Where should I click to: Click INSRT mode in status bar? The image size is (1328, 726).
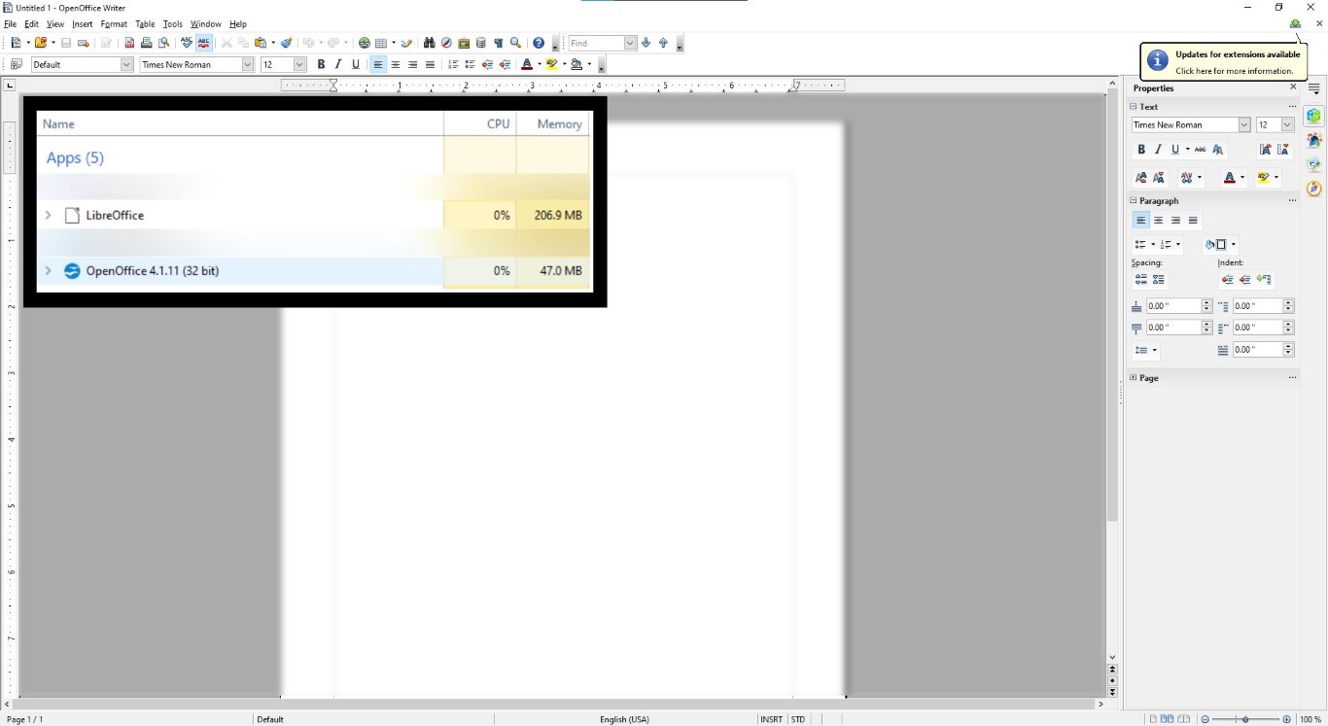pos(771,719)
